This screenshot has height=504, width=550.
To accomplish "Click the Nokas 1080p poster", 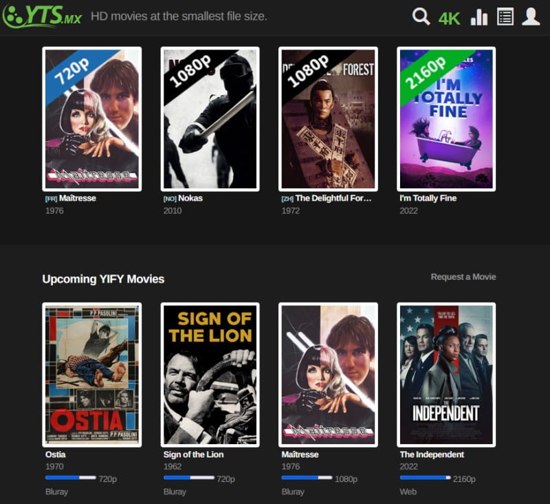I will click(210, 119).
